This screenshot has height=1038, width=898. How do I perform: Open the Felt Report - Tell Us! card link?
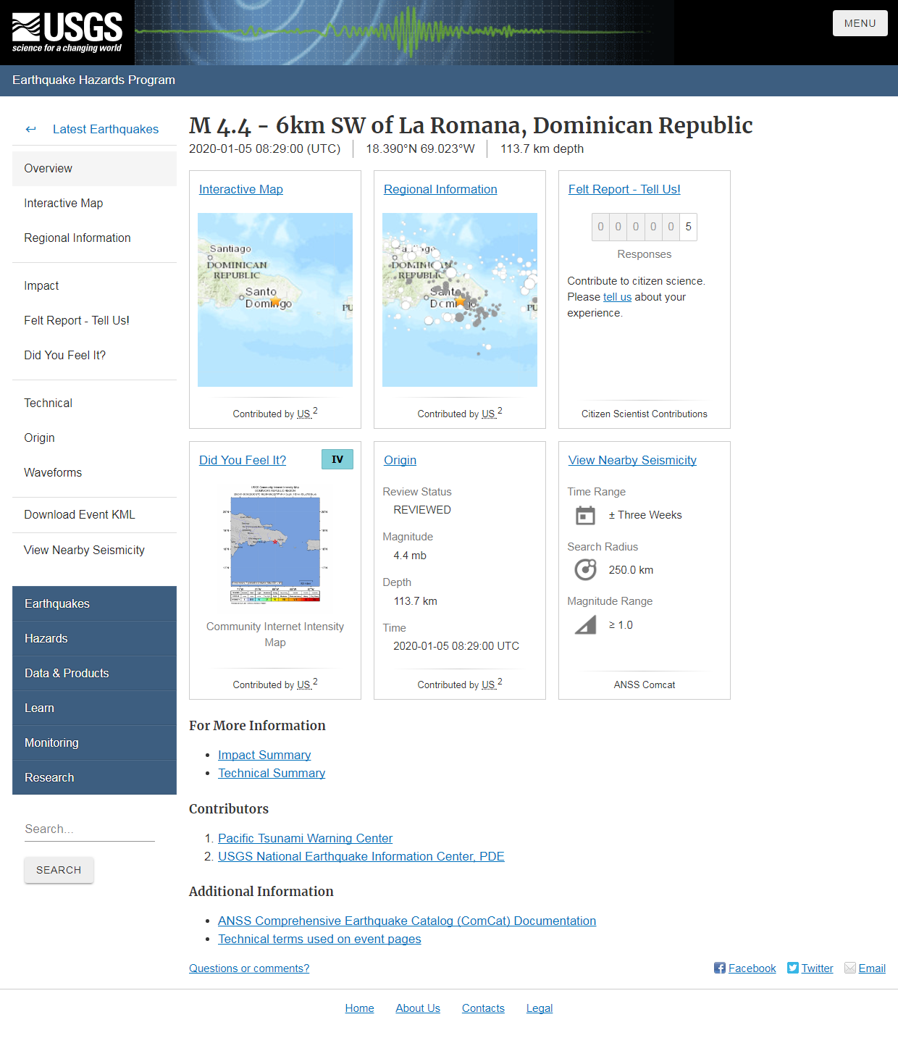click(624, 189)
